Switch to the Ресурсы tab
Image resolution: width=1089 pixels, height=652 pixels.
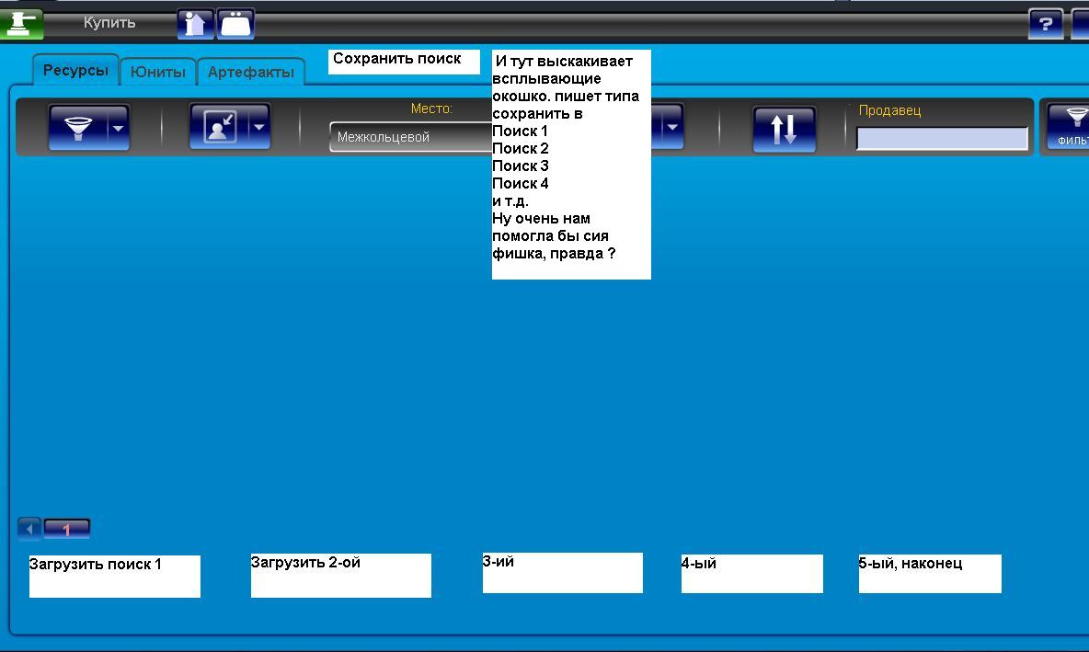coord(75,70)
